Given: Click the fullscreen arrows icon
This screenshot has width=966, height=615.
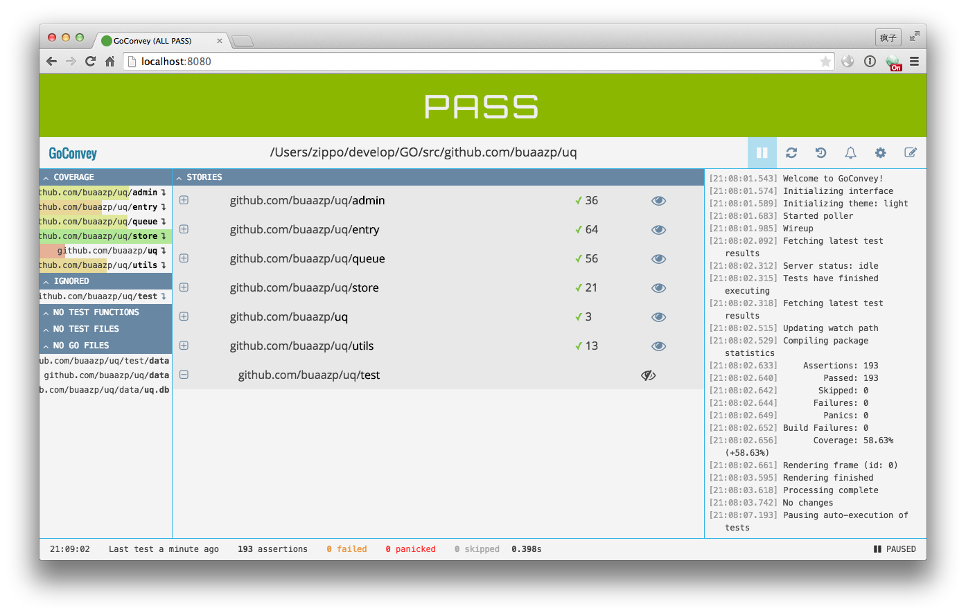Looking at the screenshot, I should 915,36.
